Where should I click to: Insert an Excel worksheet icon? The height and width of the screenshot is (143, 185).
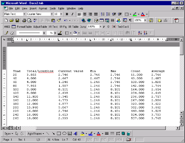tap(107, 20)
